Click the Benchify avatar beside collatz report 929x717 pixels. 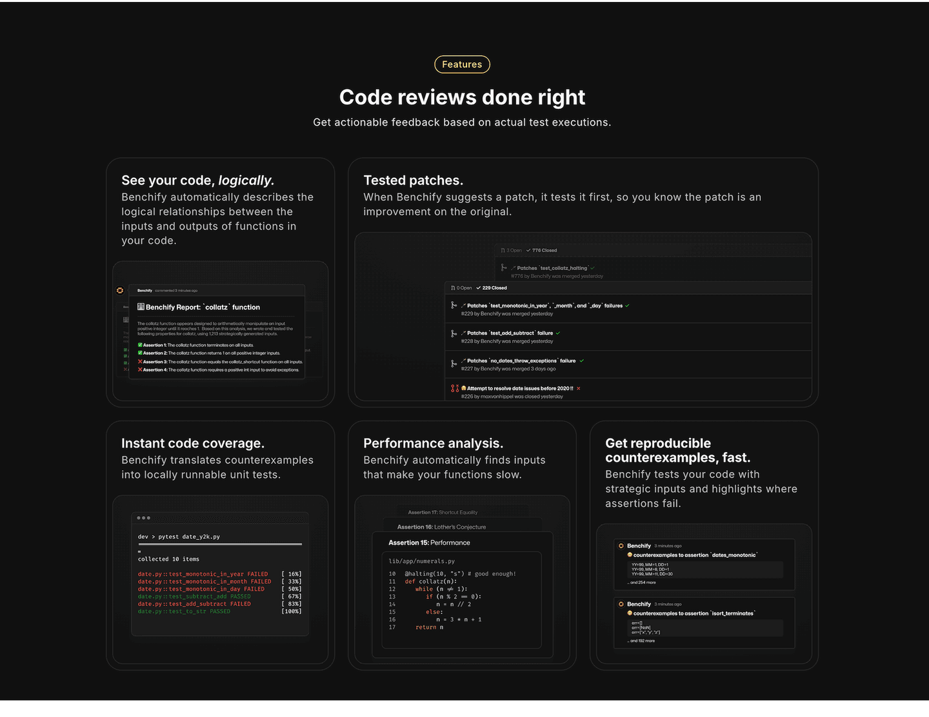[120, 291]
